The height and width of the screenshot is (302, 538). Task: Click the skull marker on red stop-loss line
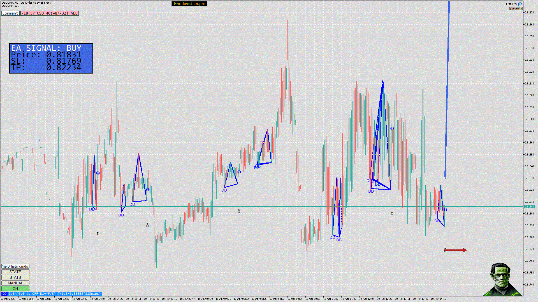(x=445, y=250)
